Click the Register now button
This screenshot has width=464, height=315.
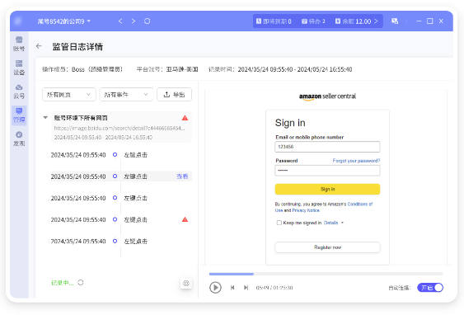click(327, 247)
